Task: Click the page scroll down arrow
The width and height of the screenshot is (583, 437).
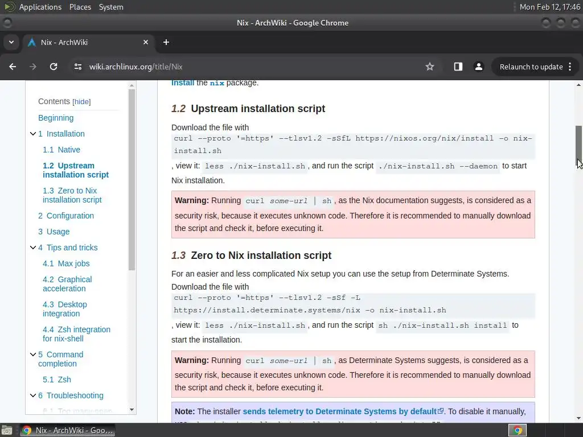Action: tap(578, 418)
